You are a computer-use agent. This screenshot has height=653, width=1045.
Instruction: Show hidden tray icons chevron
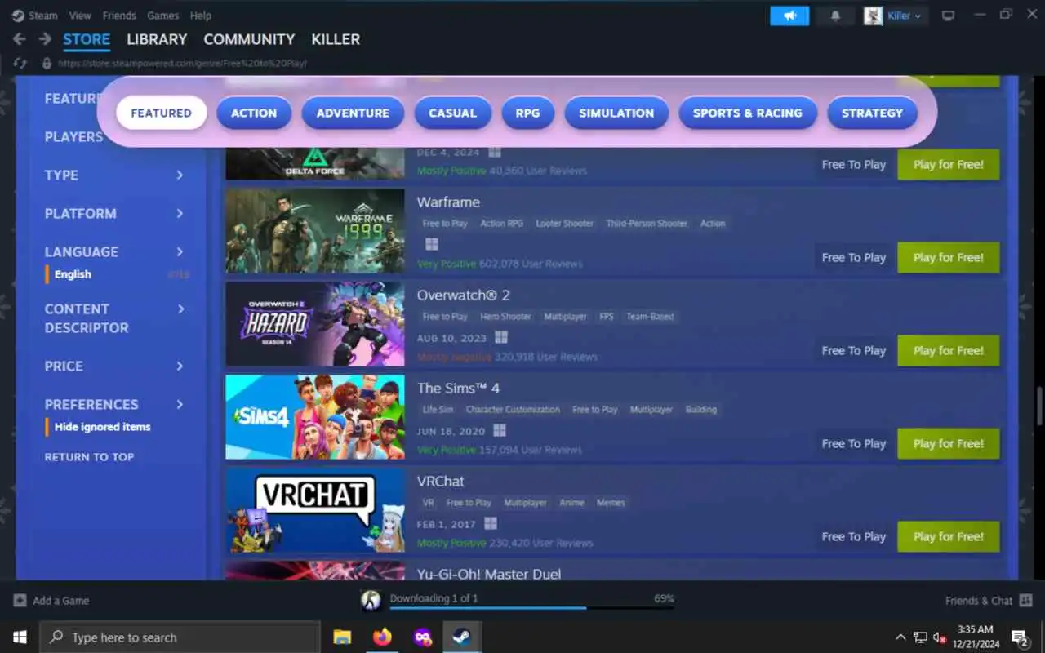(900, 637)
